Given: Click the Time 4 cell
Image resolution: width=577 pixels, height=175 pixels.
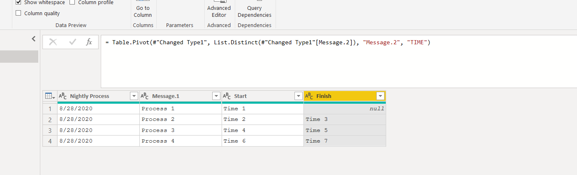Looking at the screenshot, I should pos(262,130).
